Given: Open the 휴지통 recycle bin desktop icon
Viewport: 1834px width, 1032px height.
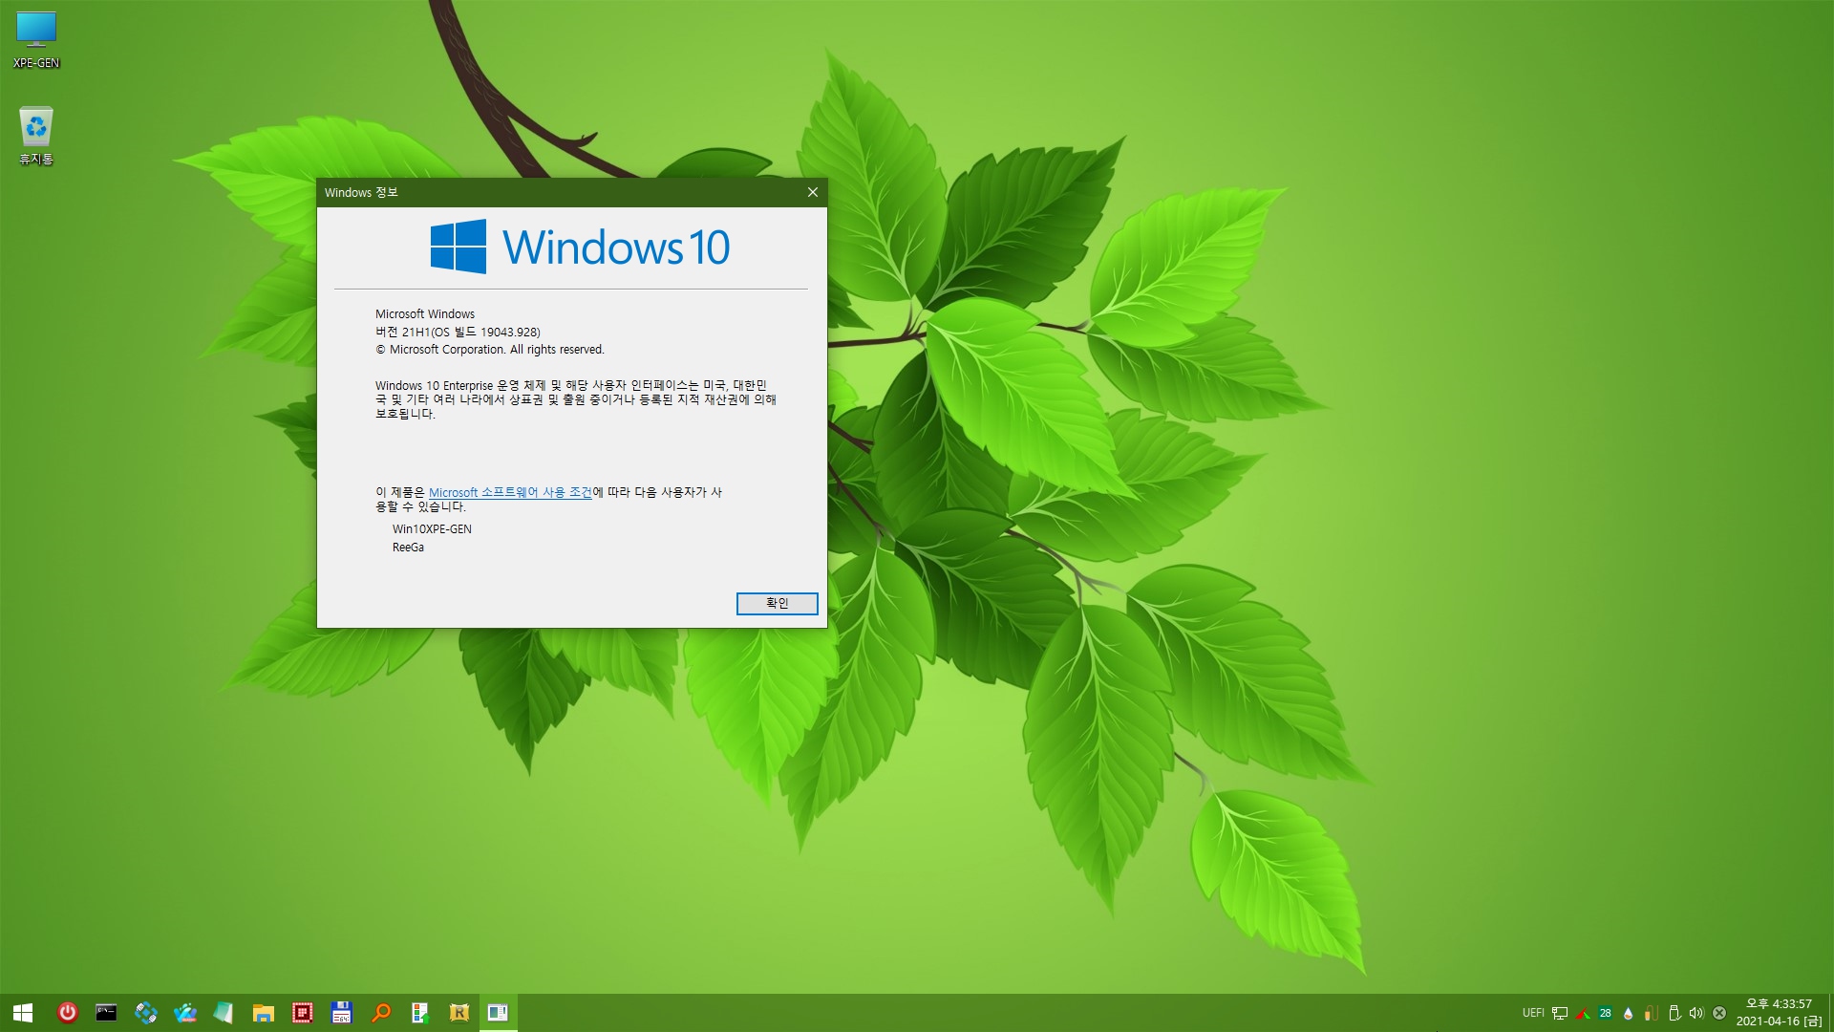Looking at the screenshot, I should (x=36, y=136).
